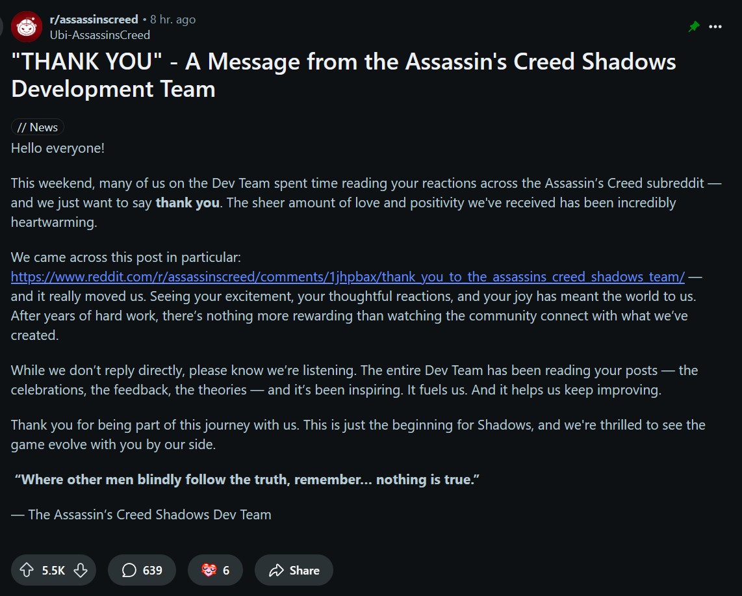
Task: Click the bold 'thank you' text
Action: point(187,203)
